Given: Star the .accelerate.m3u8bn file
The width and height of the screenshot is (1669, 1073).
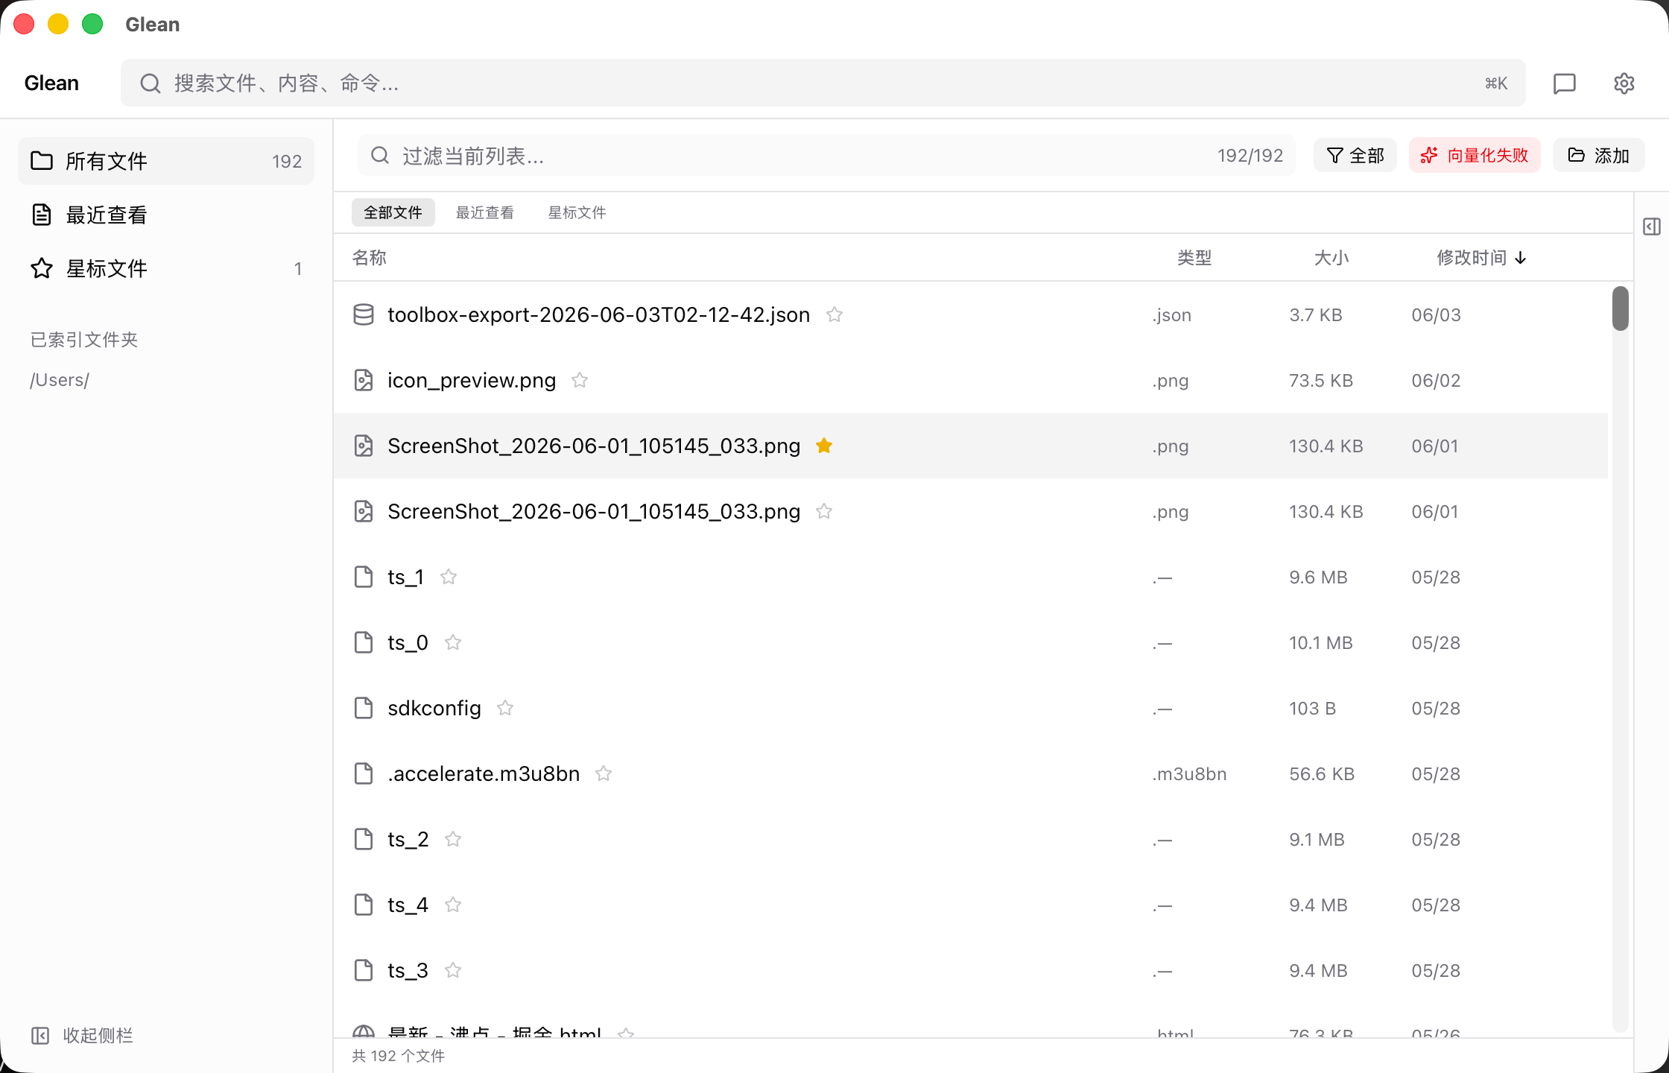Looking at the screenshot, I should [604, 773].
